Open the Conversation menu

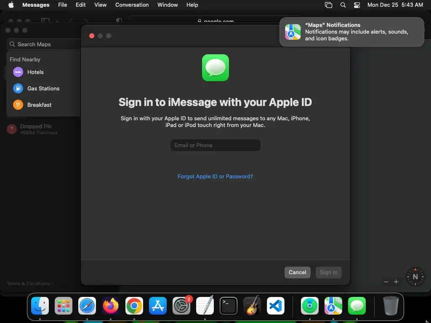(x=132, y=5)
